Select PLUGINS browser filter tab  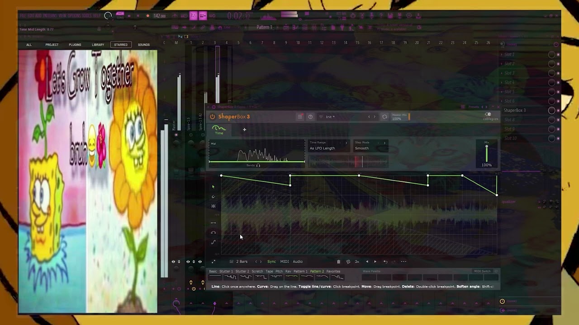coord(75,45)
